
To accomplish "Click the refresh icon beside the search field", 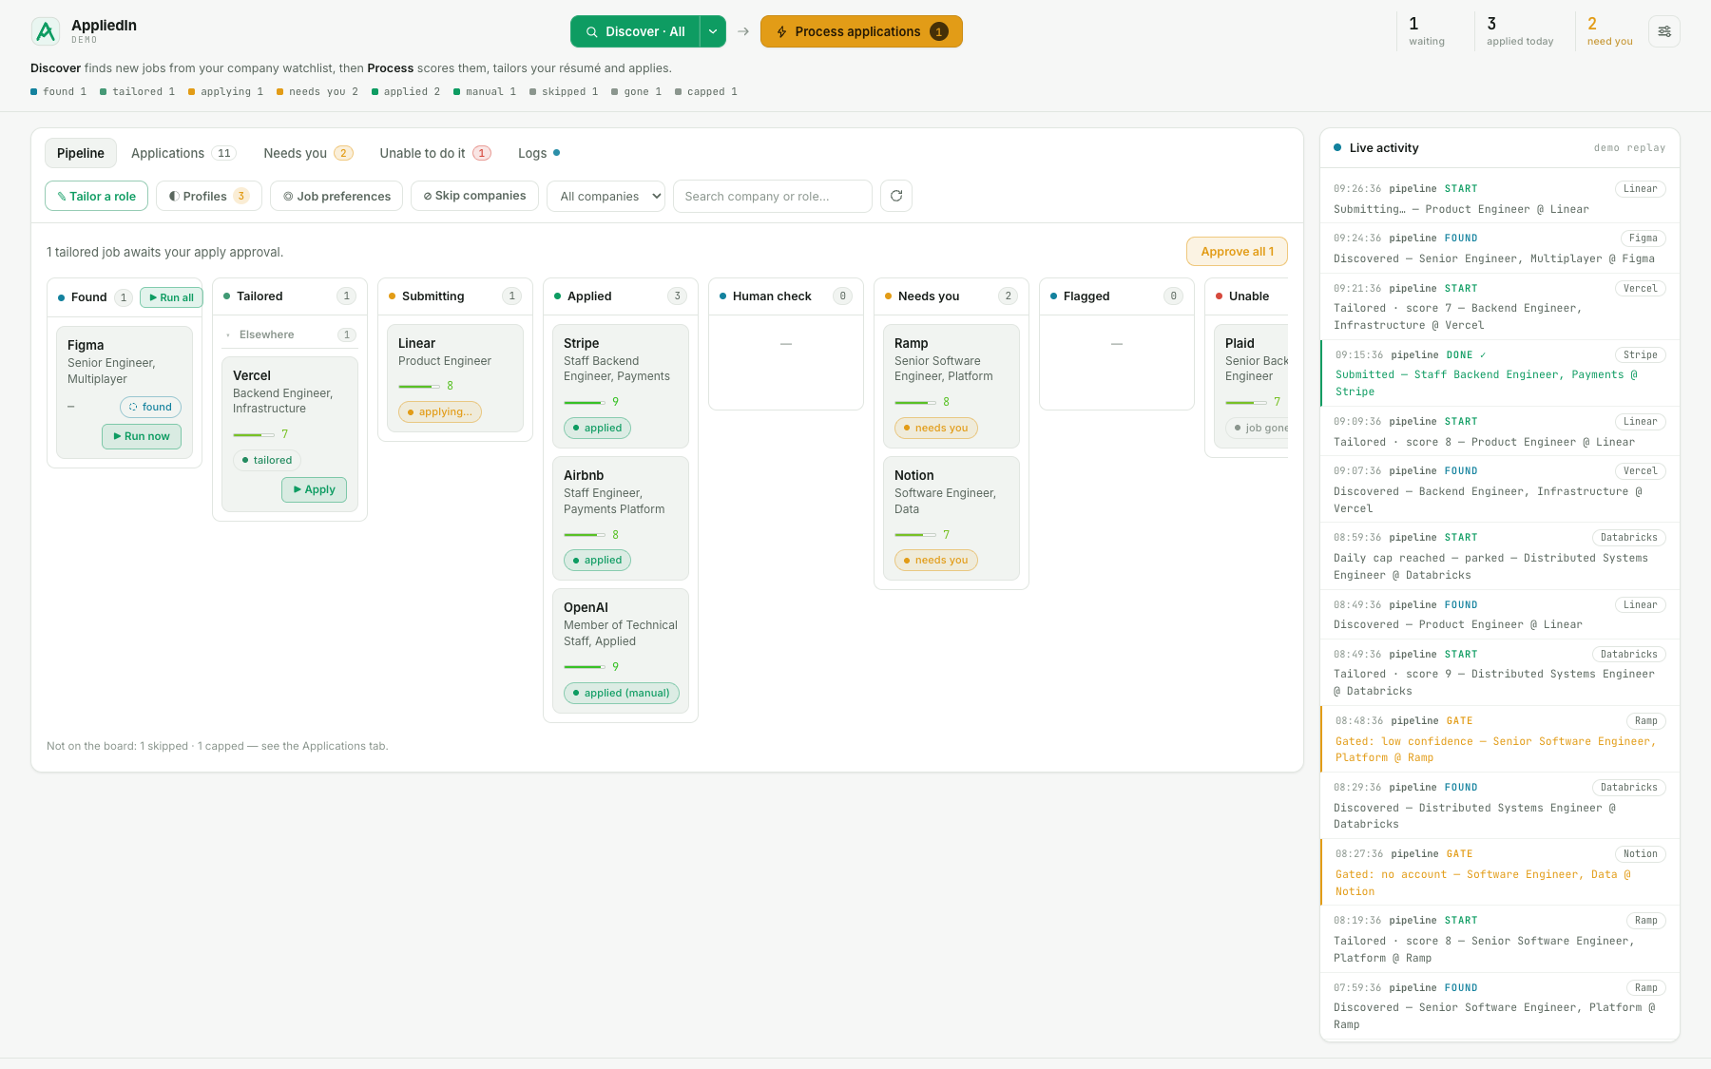I will tap(896, 196).
